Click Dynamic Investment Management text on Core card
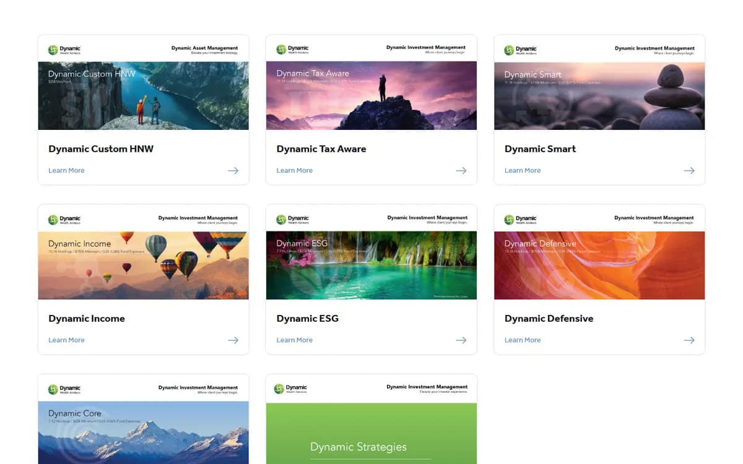 click(198, 387)
